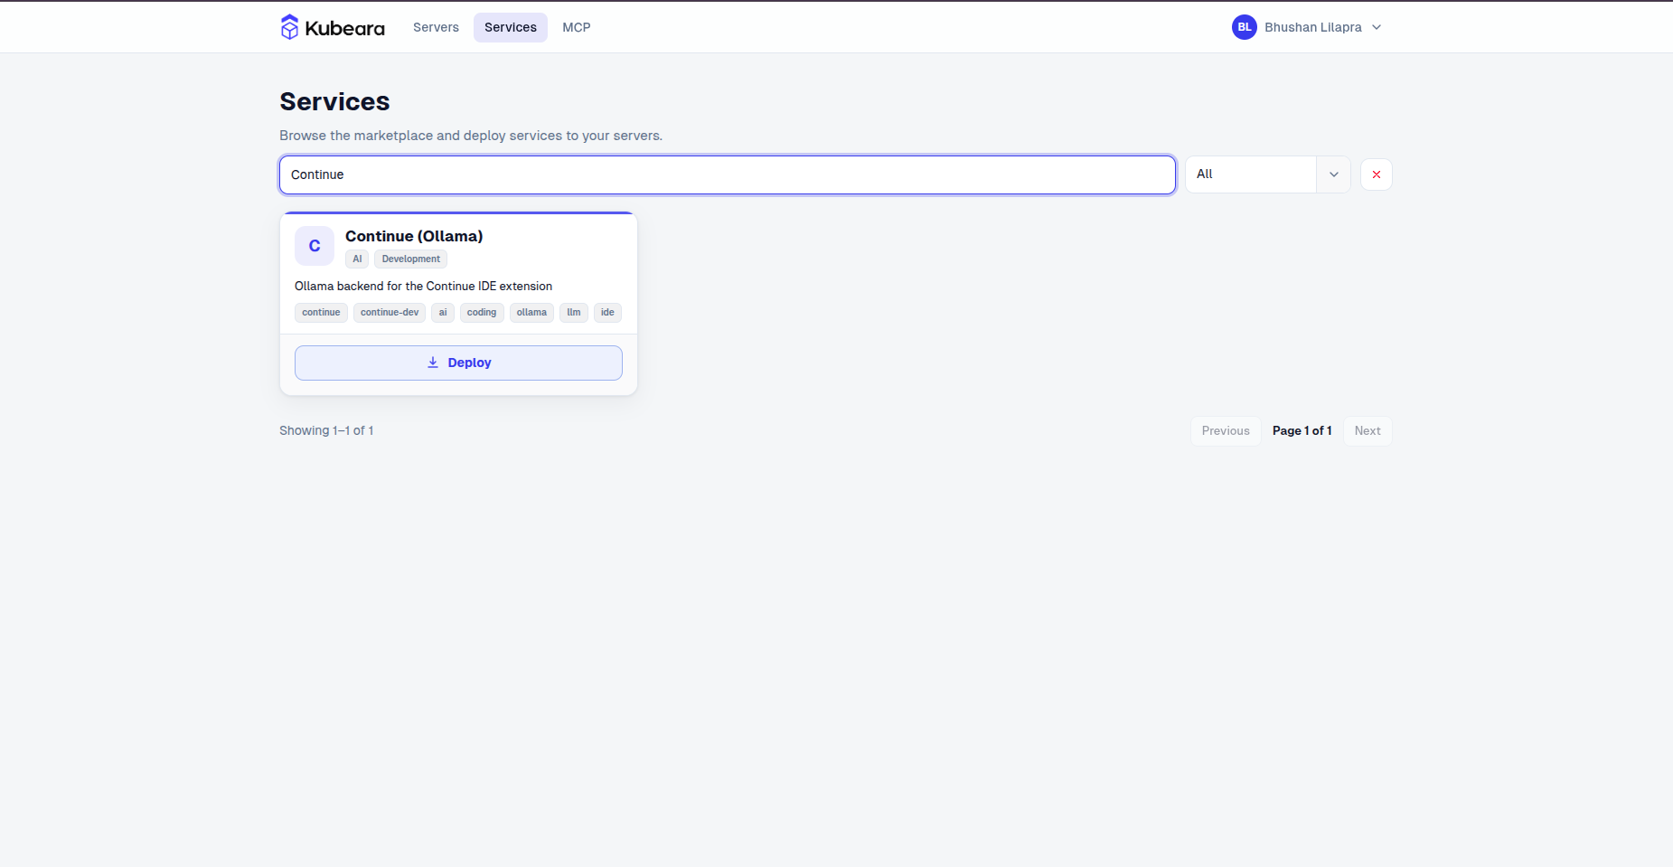1673x867 pixels.
Task: Click the Browse the marketplace subtitle
Action: coord(471,136)
